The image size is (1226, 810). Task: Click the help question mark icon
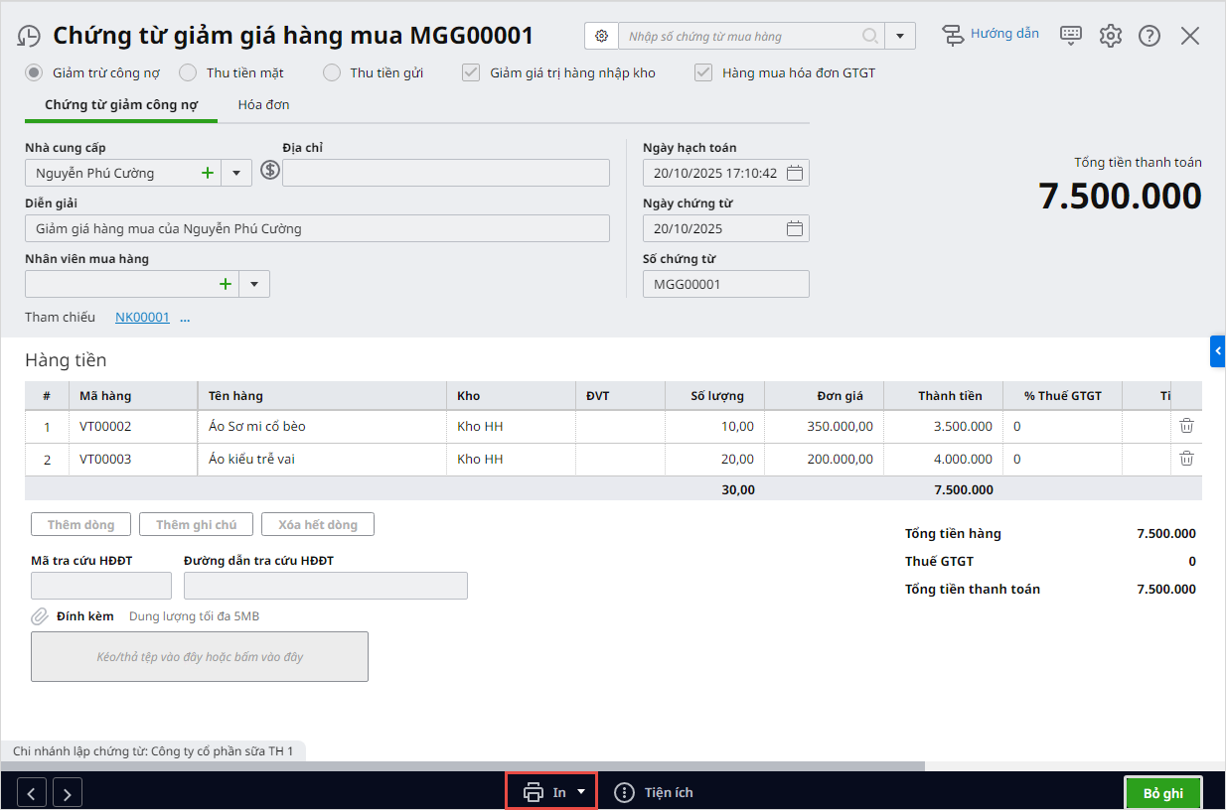pos(1149,36)
